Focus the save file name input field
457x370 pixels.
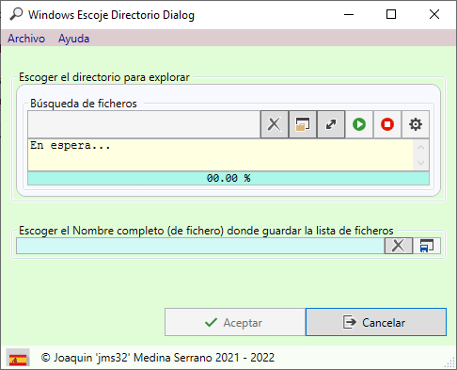point(200,246)
